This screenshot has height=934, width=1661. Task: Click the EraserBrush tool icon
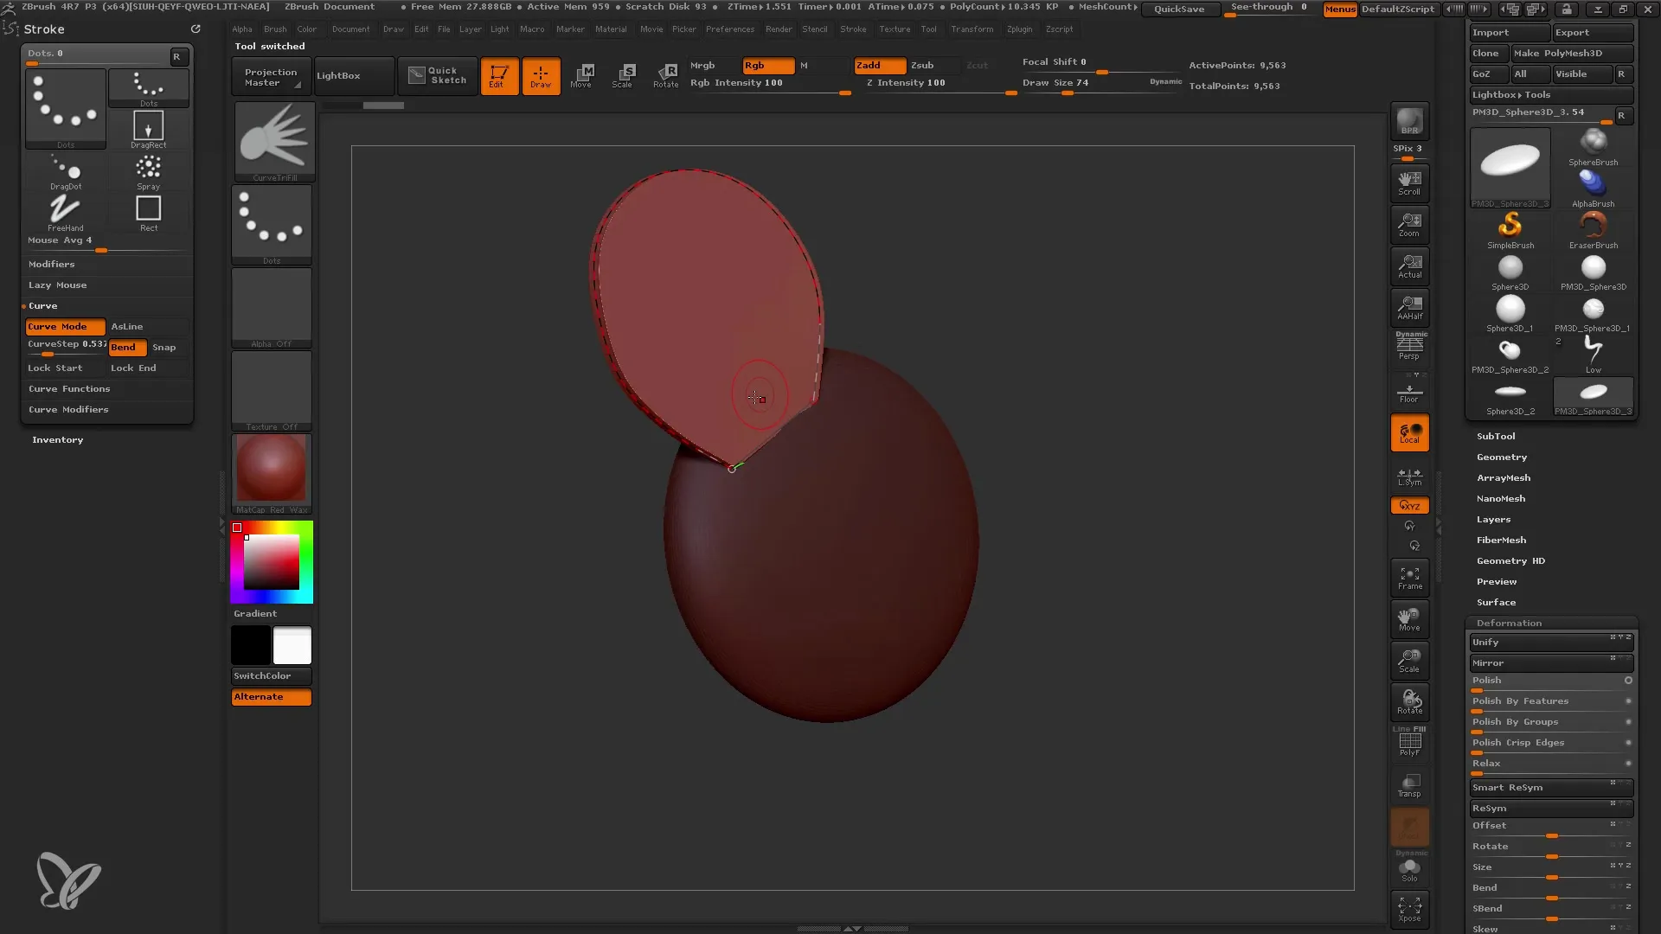1594,225
